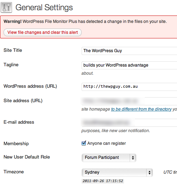Screen dimensions: 177x186
Task: Select the blurred Site address URL field
Action: point(129,101)
